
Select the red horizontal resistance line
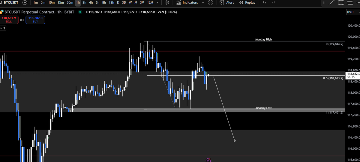click(x=172, y=51)
